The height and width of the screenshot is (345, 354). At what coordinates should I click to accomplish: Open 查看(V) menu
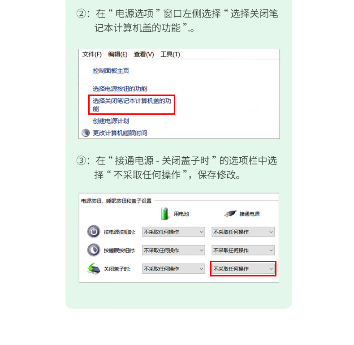click(144, 54)
